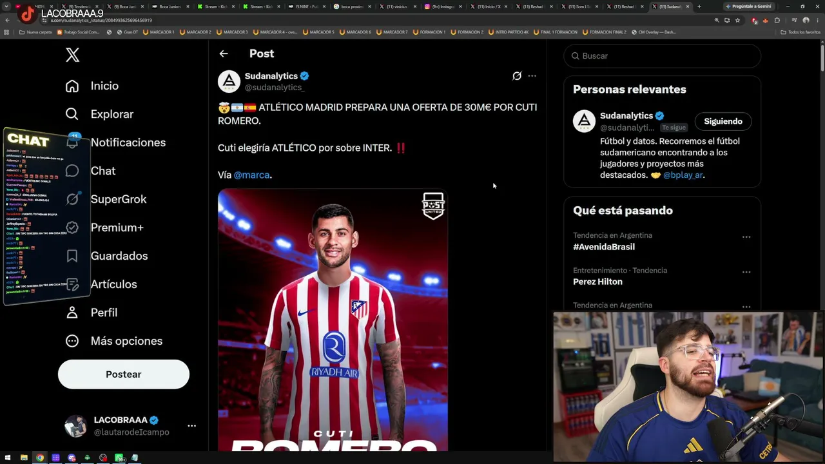Image resolution: width=825 pixels, height=464 pixels.
Task: Bookmark this page with the star icon
Action: 737,20
